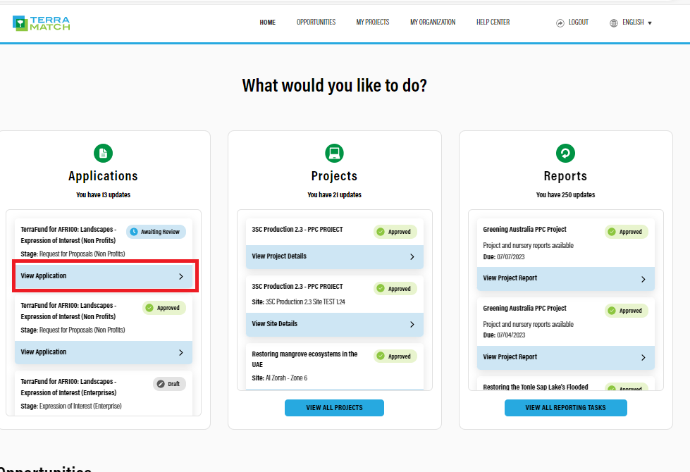
Task: Go to Opportunities menu
Action: (316, 23)
